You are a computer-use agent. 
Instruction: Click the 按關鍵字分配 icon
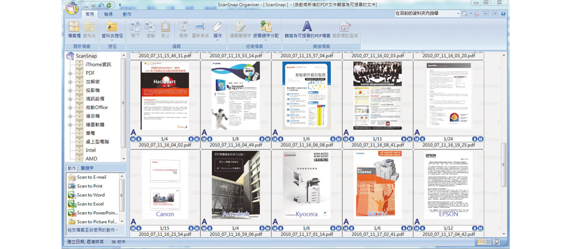coord(266,27)
